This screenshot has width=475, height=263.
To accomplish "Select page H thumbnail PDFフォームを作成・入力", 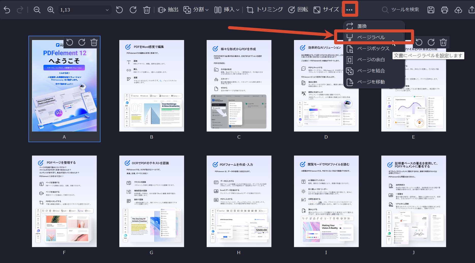I will click(x=239, y=201).
